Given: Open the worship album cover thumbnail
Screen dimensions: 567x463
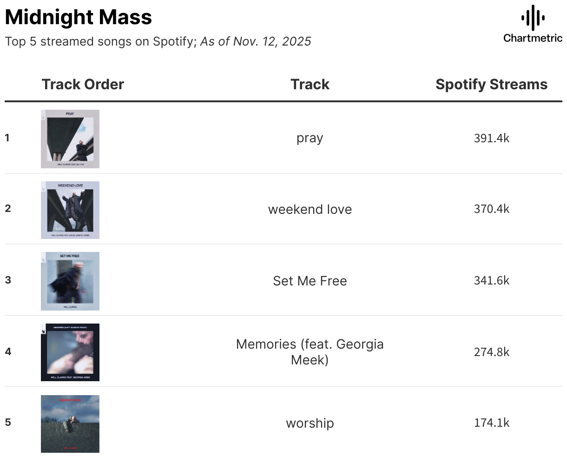Looking at the screenshot, I should (70, 424).
